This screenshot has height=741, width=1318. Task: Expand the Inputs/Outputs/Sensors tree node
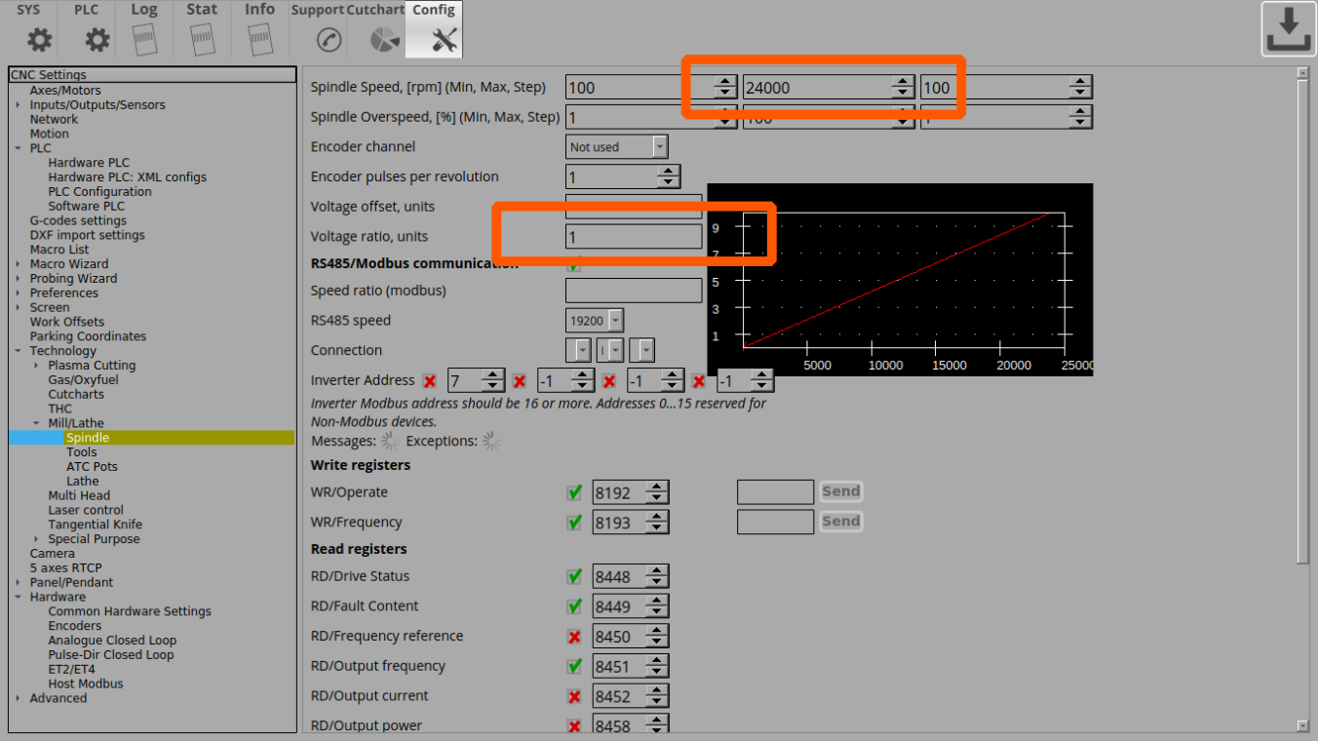pos(18,105)
